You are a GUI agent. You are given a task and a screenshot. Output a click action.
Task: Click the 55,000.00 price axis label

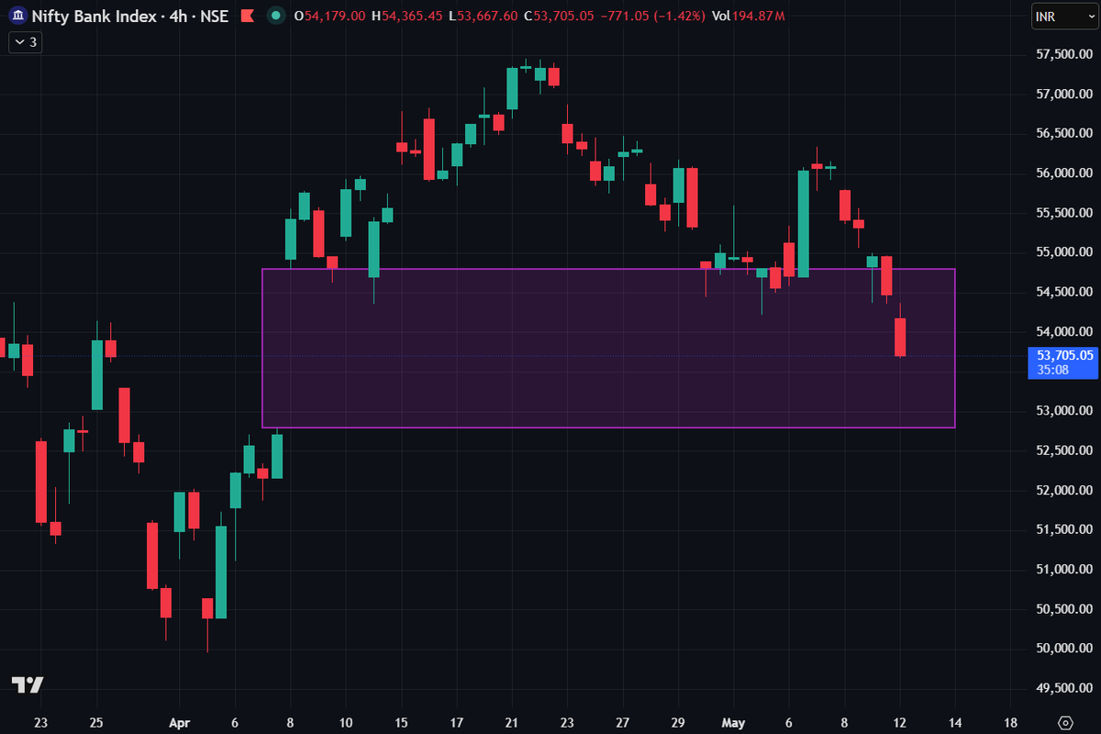[x=1064, y=252]
